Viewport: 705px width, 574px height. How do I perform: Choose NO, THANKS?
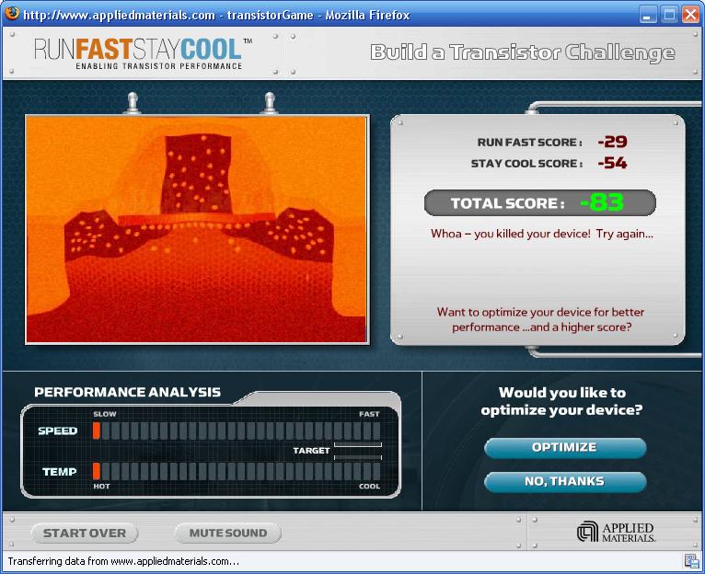point(565,481)
